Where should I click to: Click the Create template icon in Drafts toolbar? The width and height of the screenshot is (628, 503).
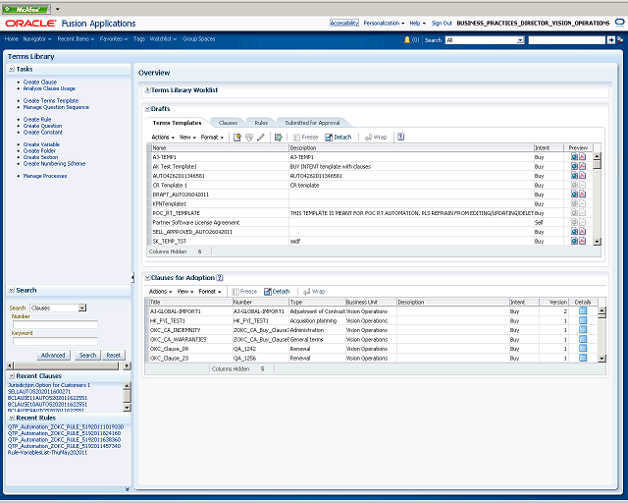(237, 138)
